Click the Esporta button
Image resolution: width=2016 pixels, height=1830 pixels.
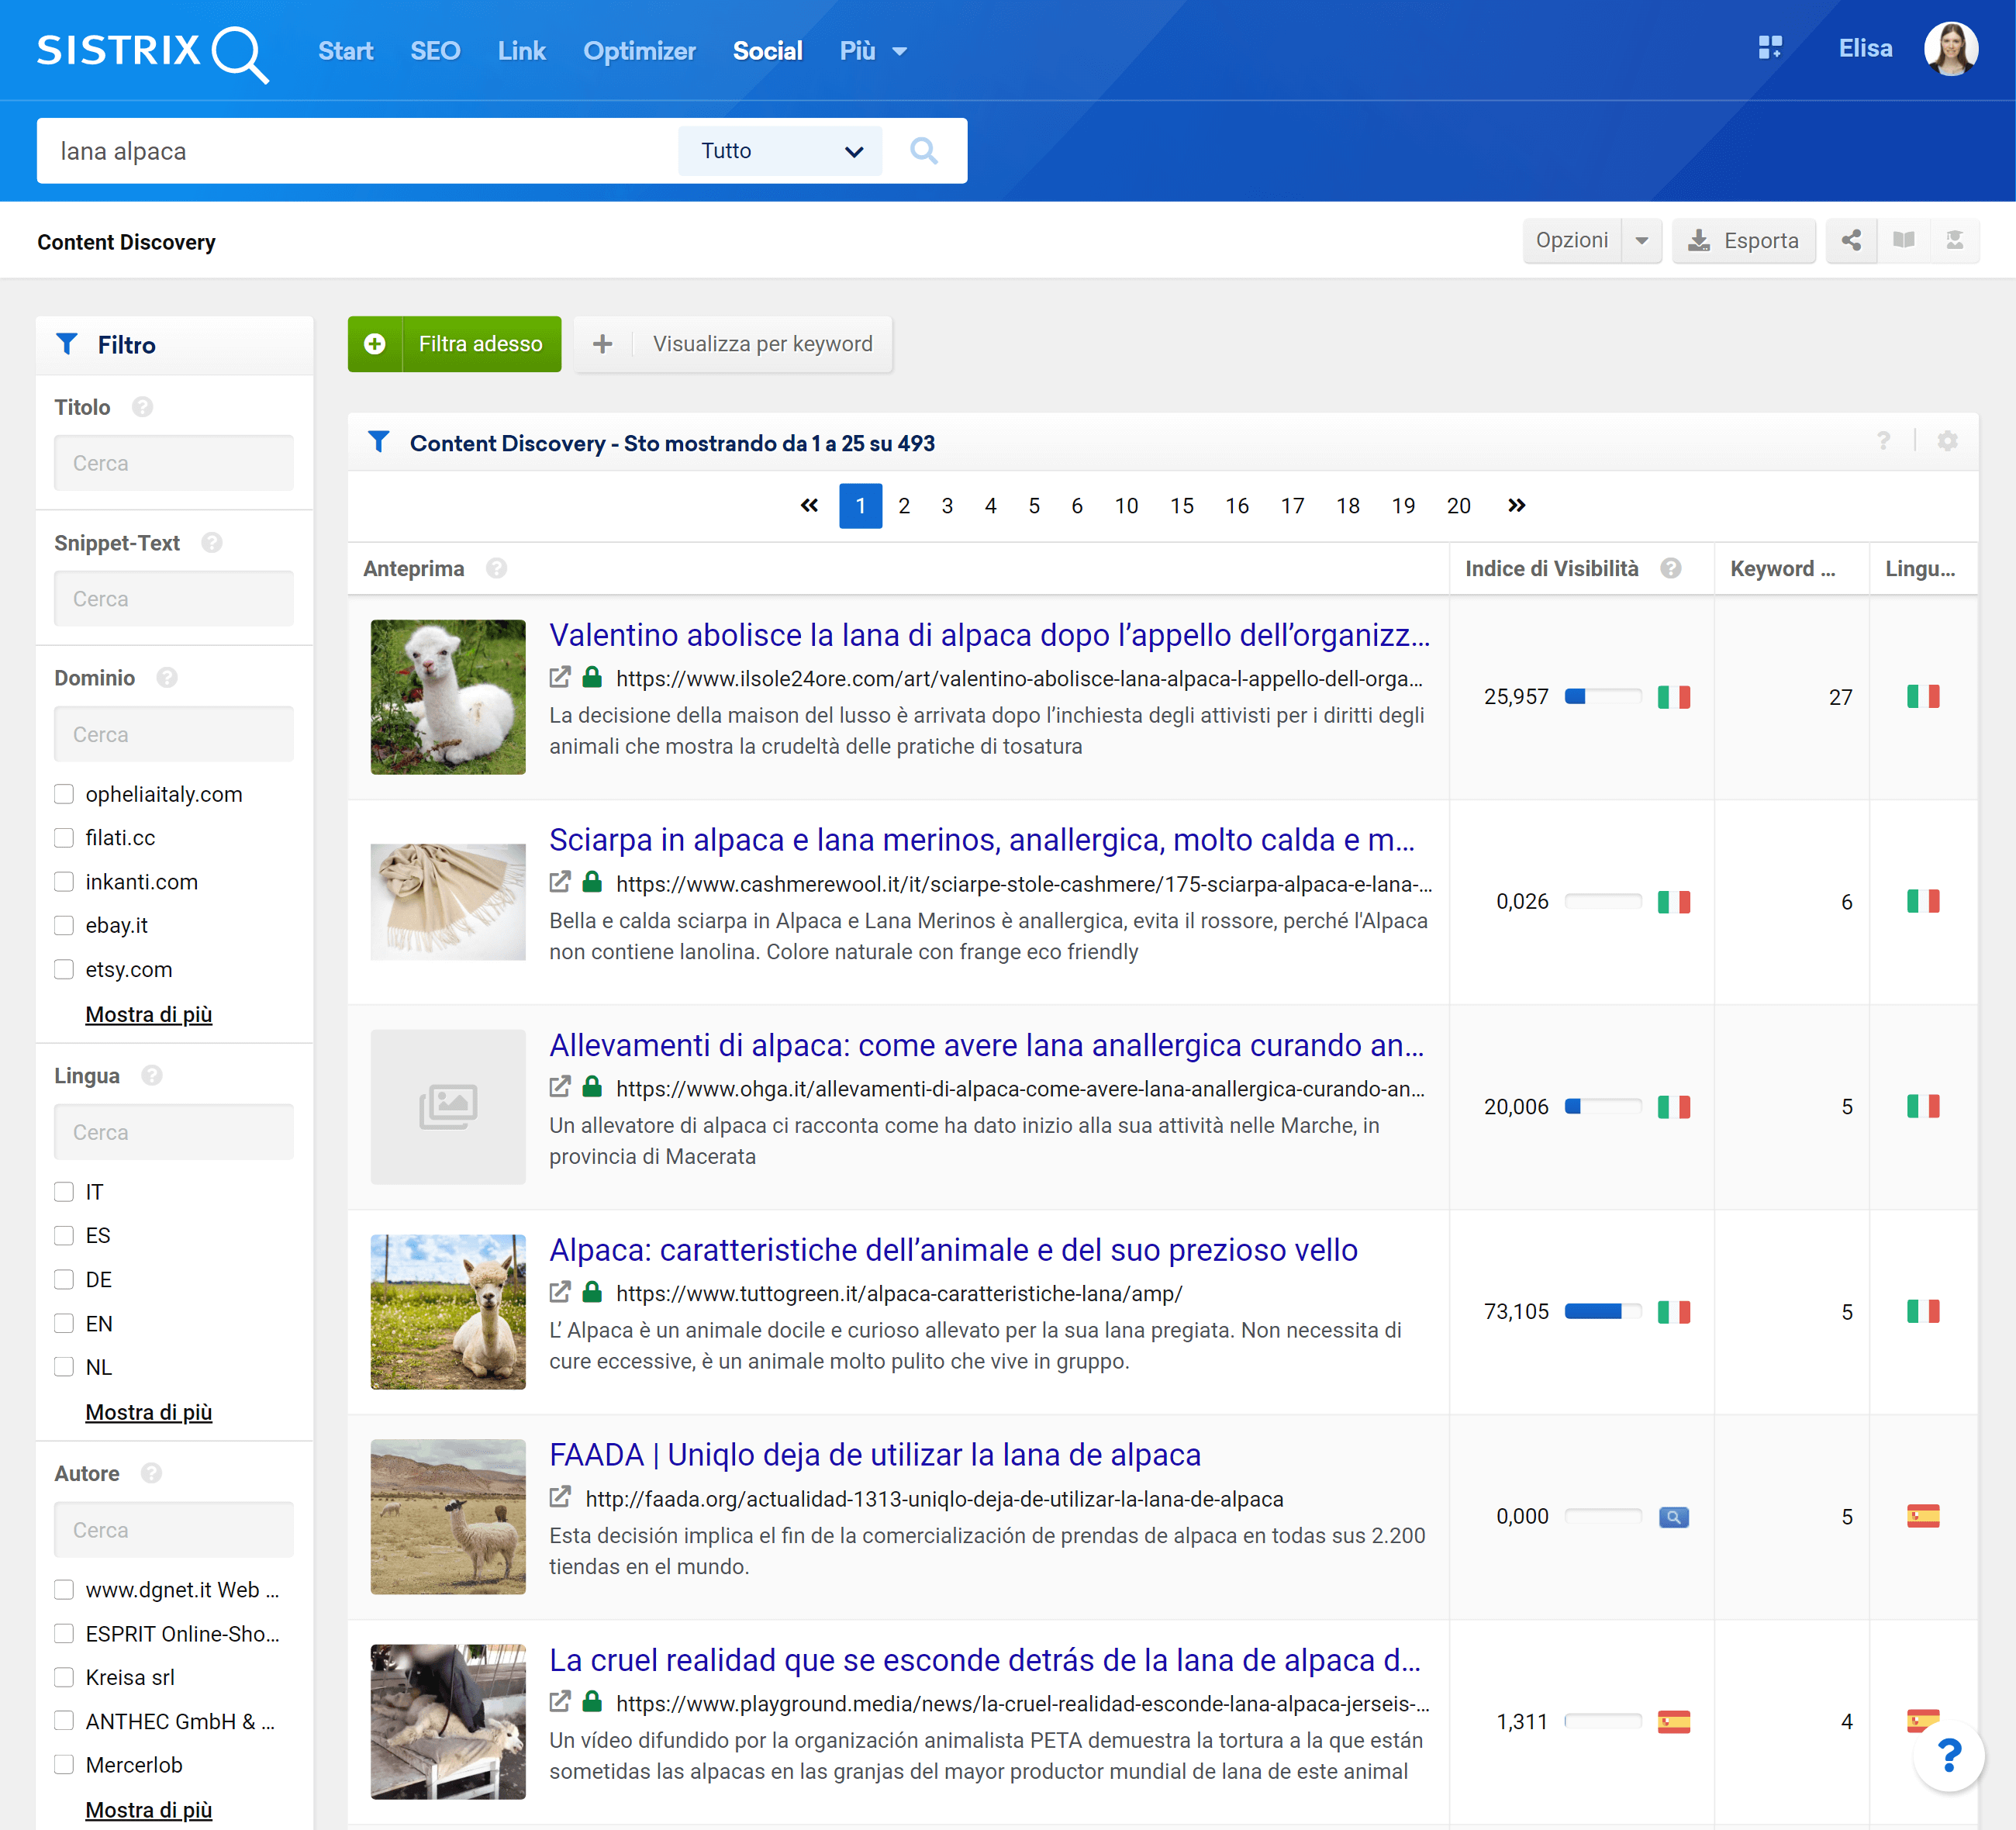pos(1744,241)
